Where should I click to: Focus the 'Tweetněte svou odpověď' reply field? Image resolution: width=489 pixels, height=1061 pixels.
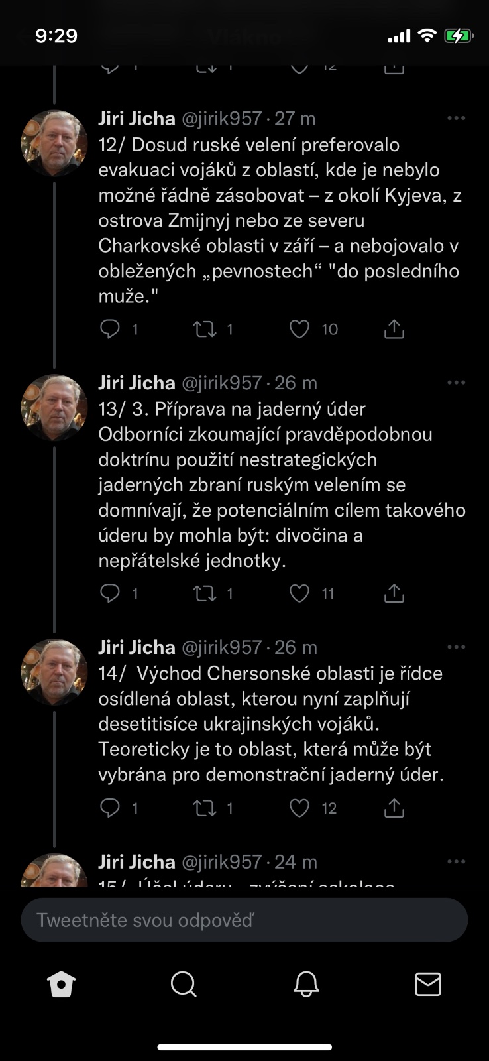(x=244, y=920)
